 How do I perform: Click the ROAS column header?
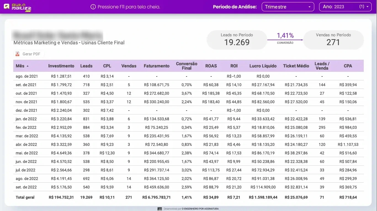point(211,66)
